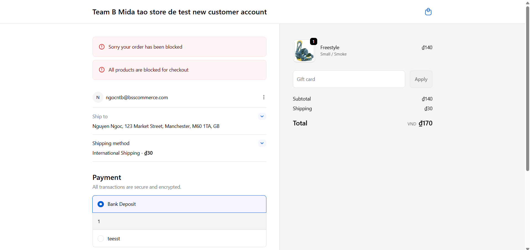
Task: Select the teesst payment method
Action: [101, 238]
